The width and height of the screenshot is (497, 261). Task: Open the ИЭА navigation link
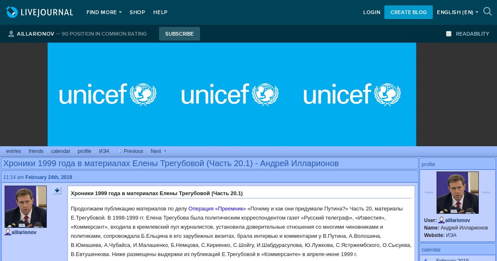104,151
